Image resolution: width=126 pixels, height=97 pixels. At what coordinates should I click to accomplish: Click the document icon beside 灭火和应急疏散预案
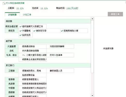[4, 3]
